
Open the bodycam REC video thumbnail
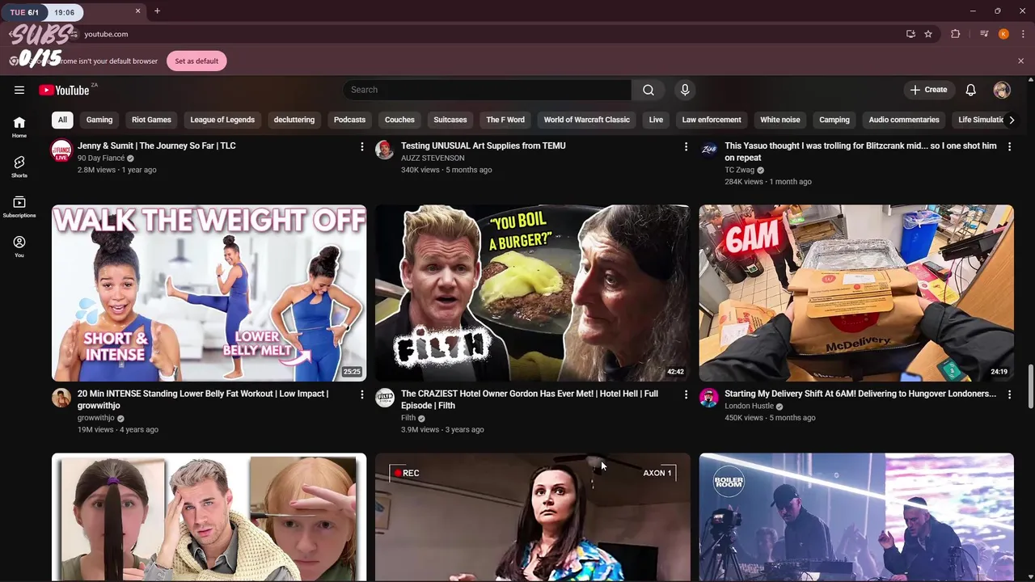pyautogui.click(x=532, y=517)
